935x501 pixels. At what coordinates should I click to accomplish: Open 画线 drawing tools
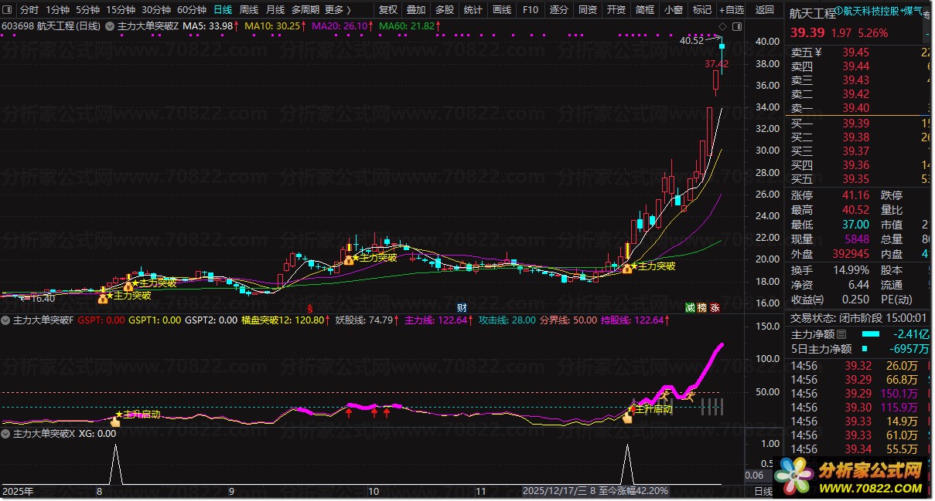click(502, 10)
